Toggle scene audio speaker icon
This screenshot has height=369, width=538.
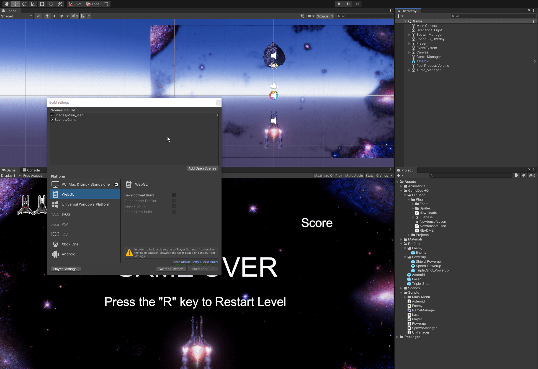click(x=55, y=16)
